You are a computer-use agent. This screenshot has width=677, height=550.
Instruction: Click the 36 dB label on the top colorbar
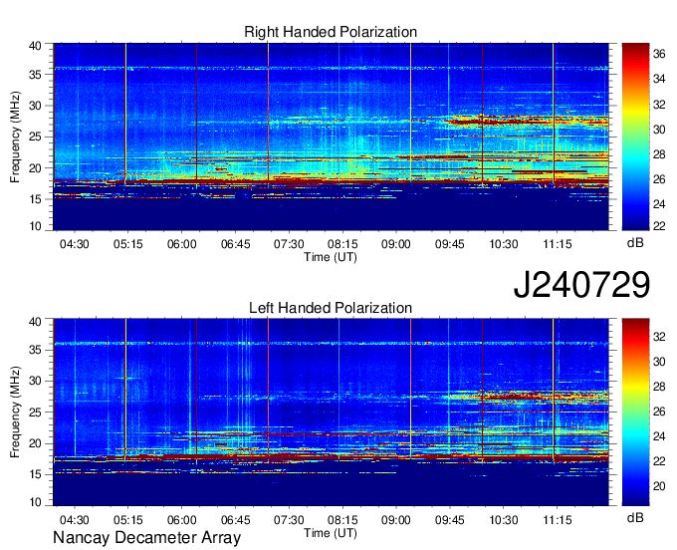click(x=659, y=54)
